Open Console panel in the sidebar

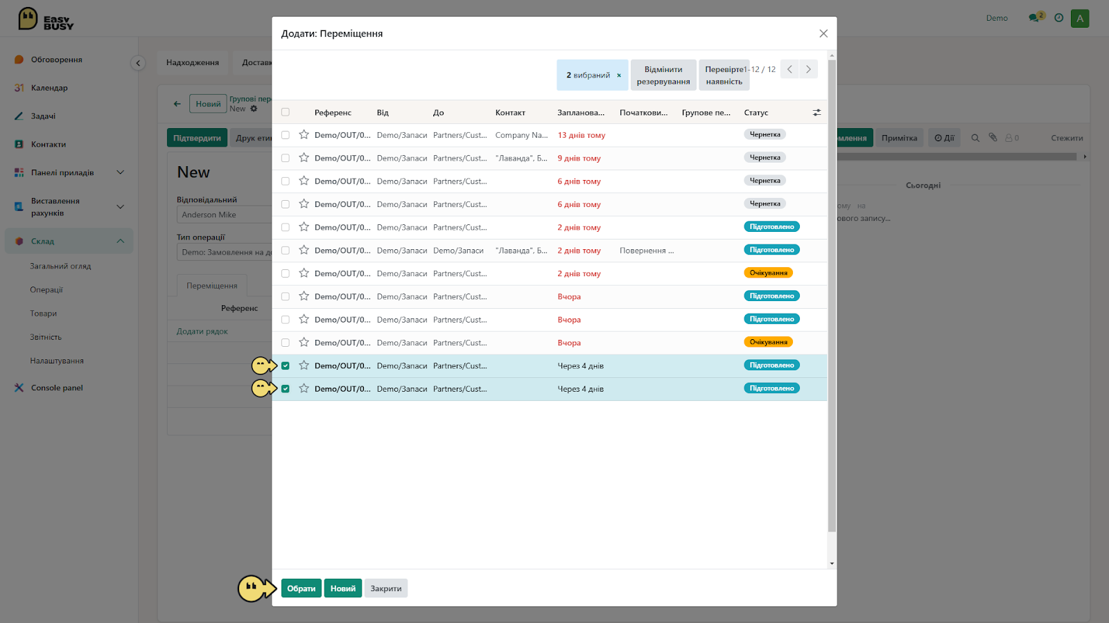tap(57, 388)
